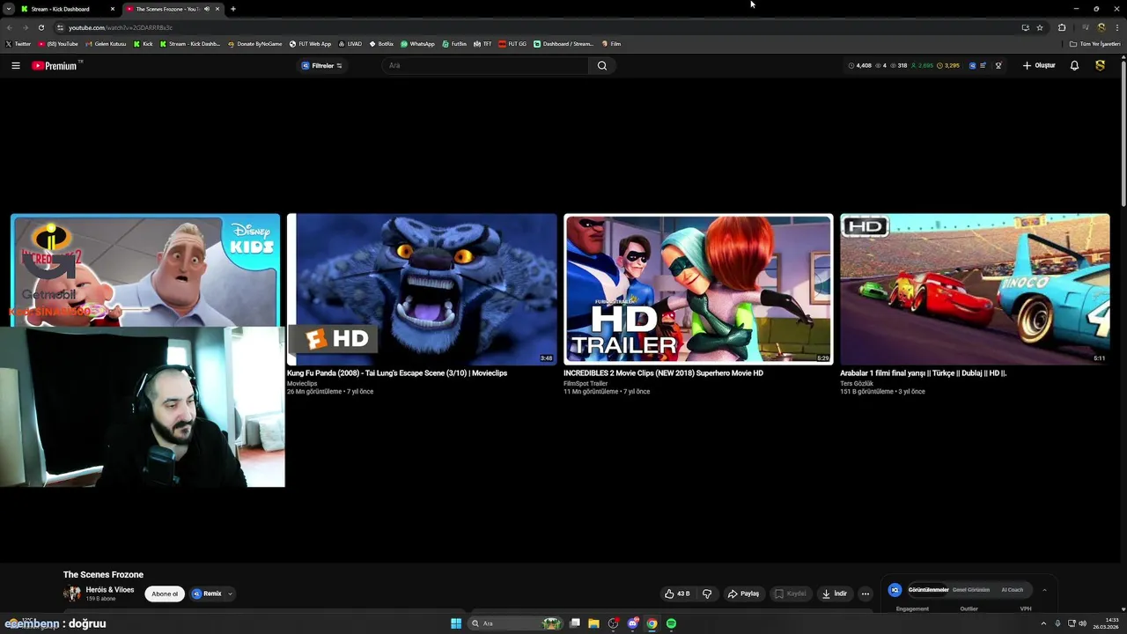
Task: Open a new browser tab
Action: pyautogui.click(x=233, y=9)
